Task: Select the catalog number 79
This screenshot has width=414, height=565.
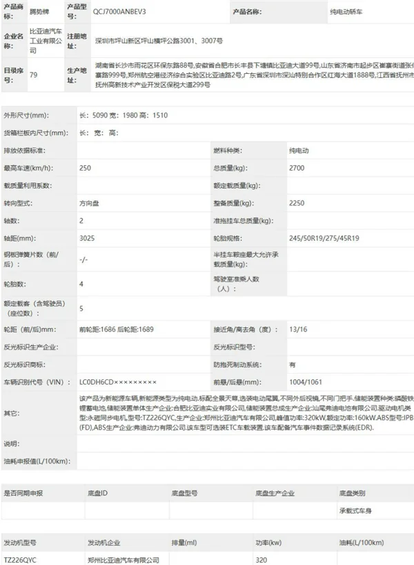Action: pos(34,75)
